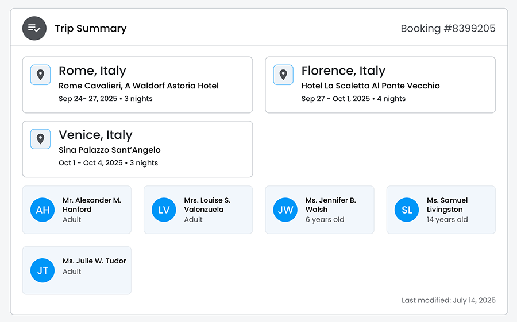Open Booking #8399205 reference
Image resolution: width=517 pixels, height=322 pixels.
[447, 29]
